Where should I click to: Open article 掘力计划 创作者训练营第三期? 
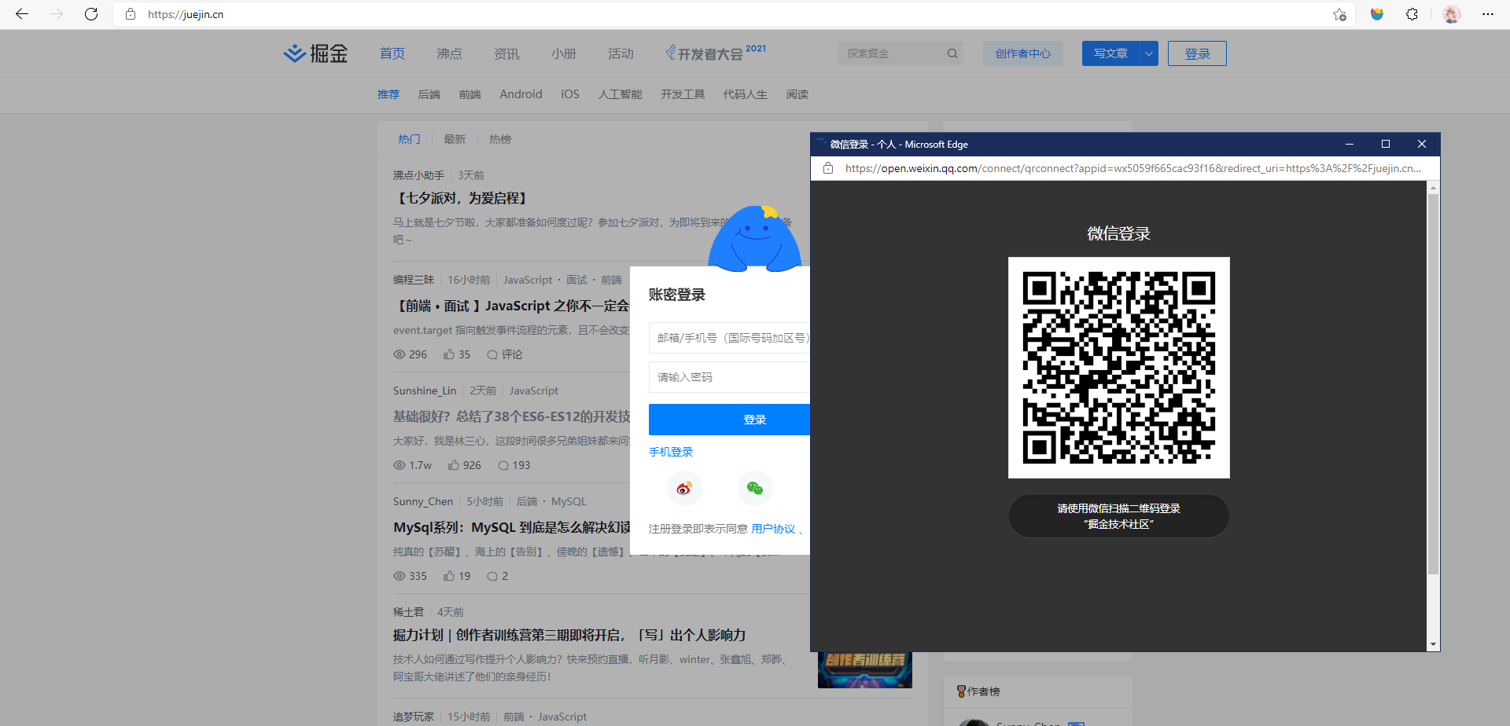[x=569, y=635]
